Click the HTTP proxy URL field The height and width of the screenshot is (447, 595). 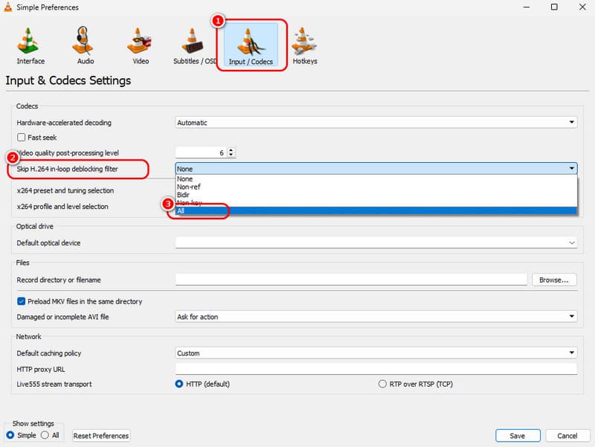point(376,369)
